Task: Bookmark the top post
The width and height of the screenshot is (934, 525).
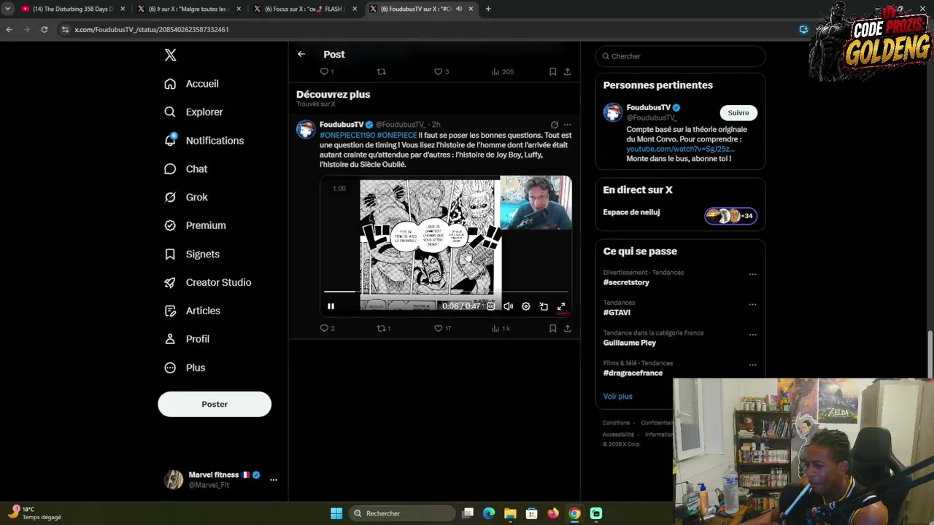Action: pyautogui.click(x=552, y=71)
